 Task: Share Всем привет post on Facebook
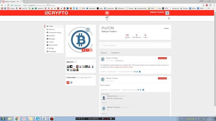point(138,90)
